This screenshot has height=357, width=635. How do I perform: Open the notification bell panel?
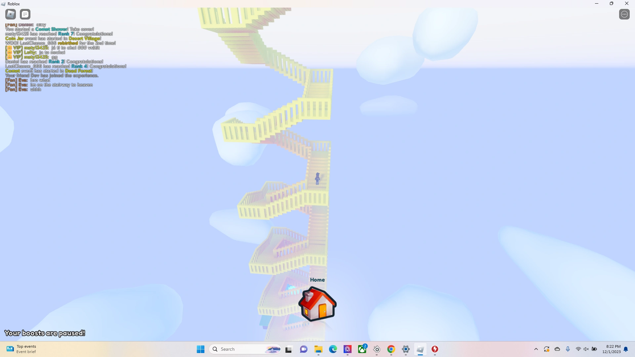tap(626, 349)
